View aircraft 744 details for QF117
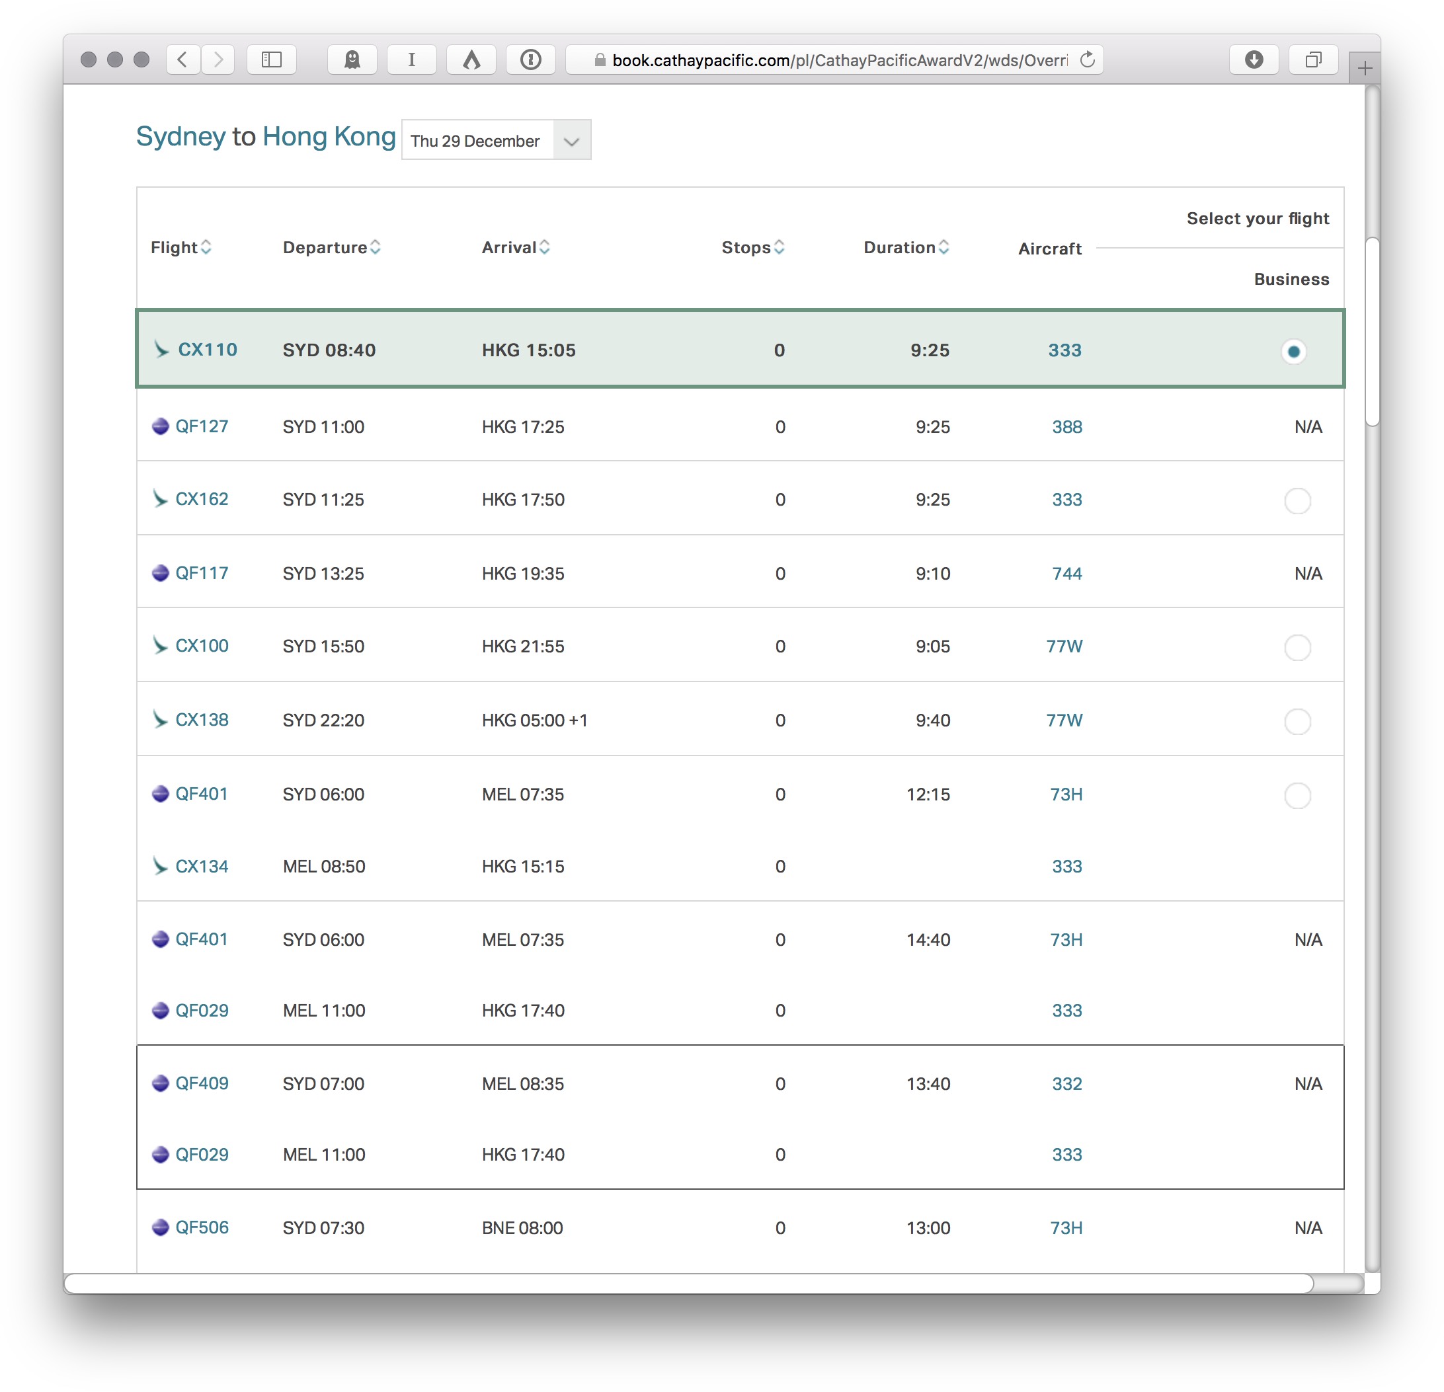Image resolution: width=1444 pixels, height=1392 pixels. click(1066, 573)
